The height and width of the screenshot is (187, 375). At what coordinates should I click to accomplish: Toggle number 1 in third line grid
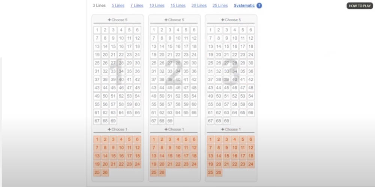[211, 30]
